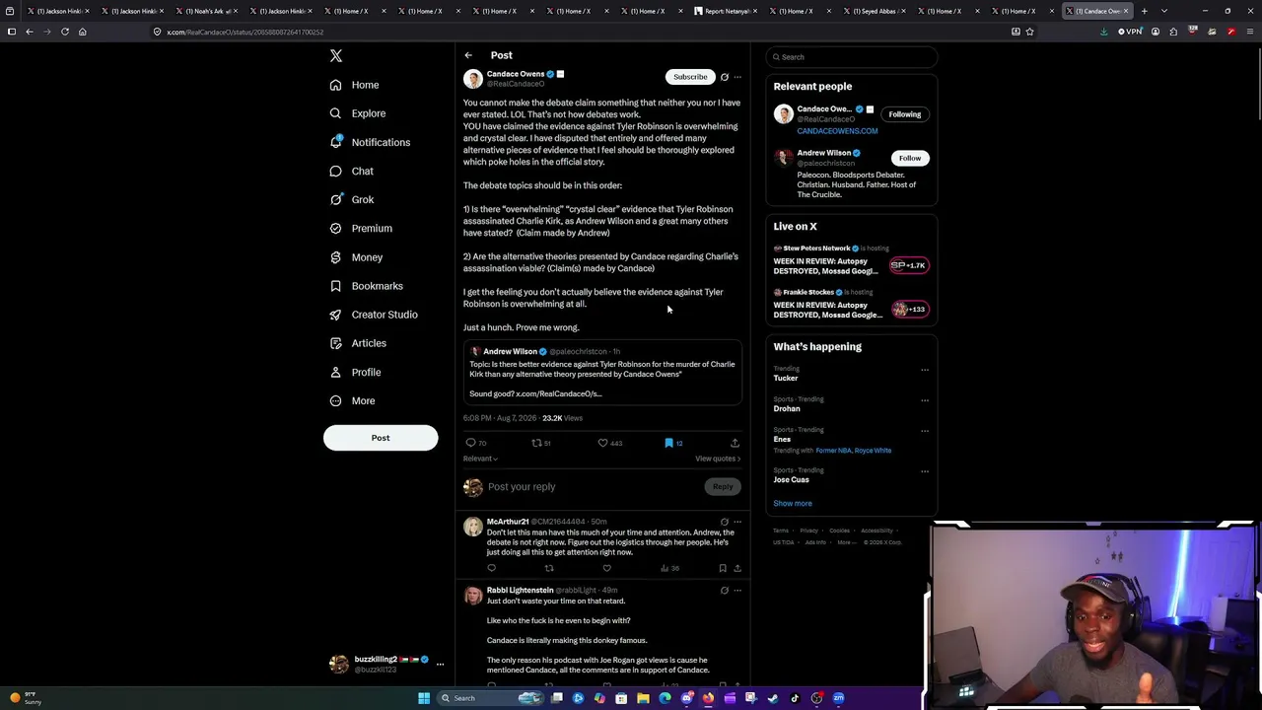Screen dimensions: 1262x710
Task: Open the Chat messages section
Action: (352, 171)
